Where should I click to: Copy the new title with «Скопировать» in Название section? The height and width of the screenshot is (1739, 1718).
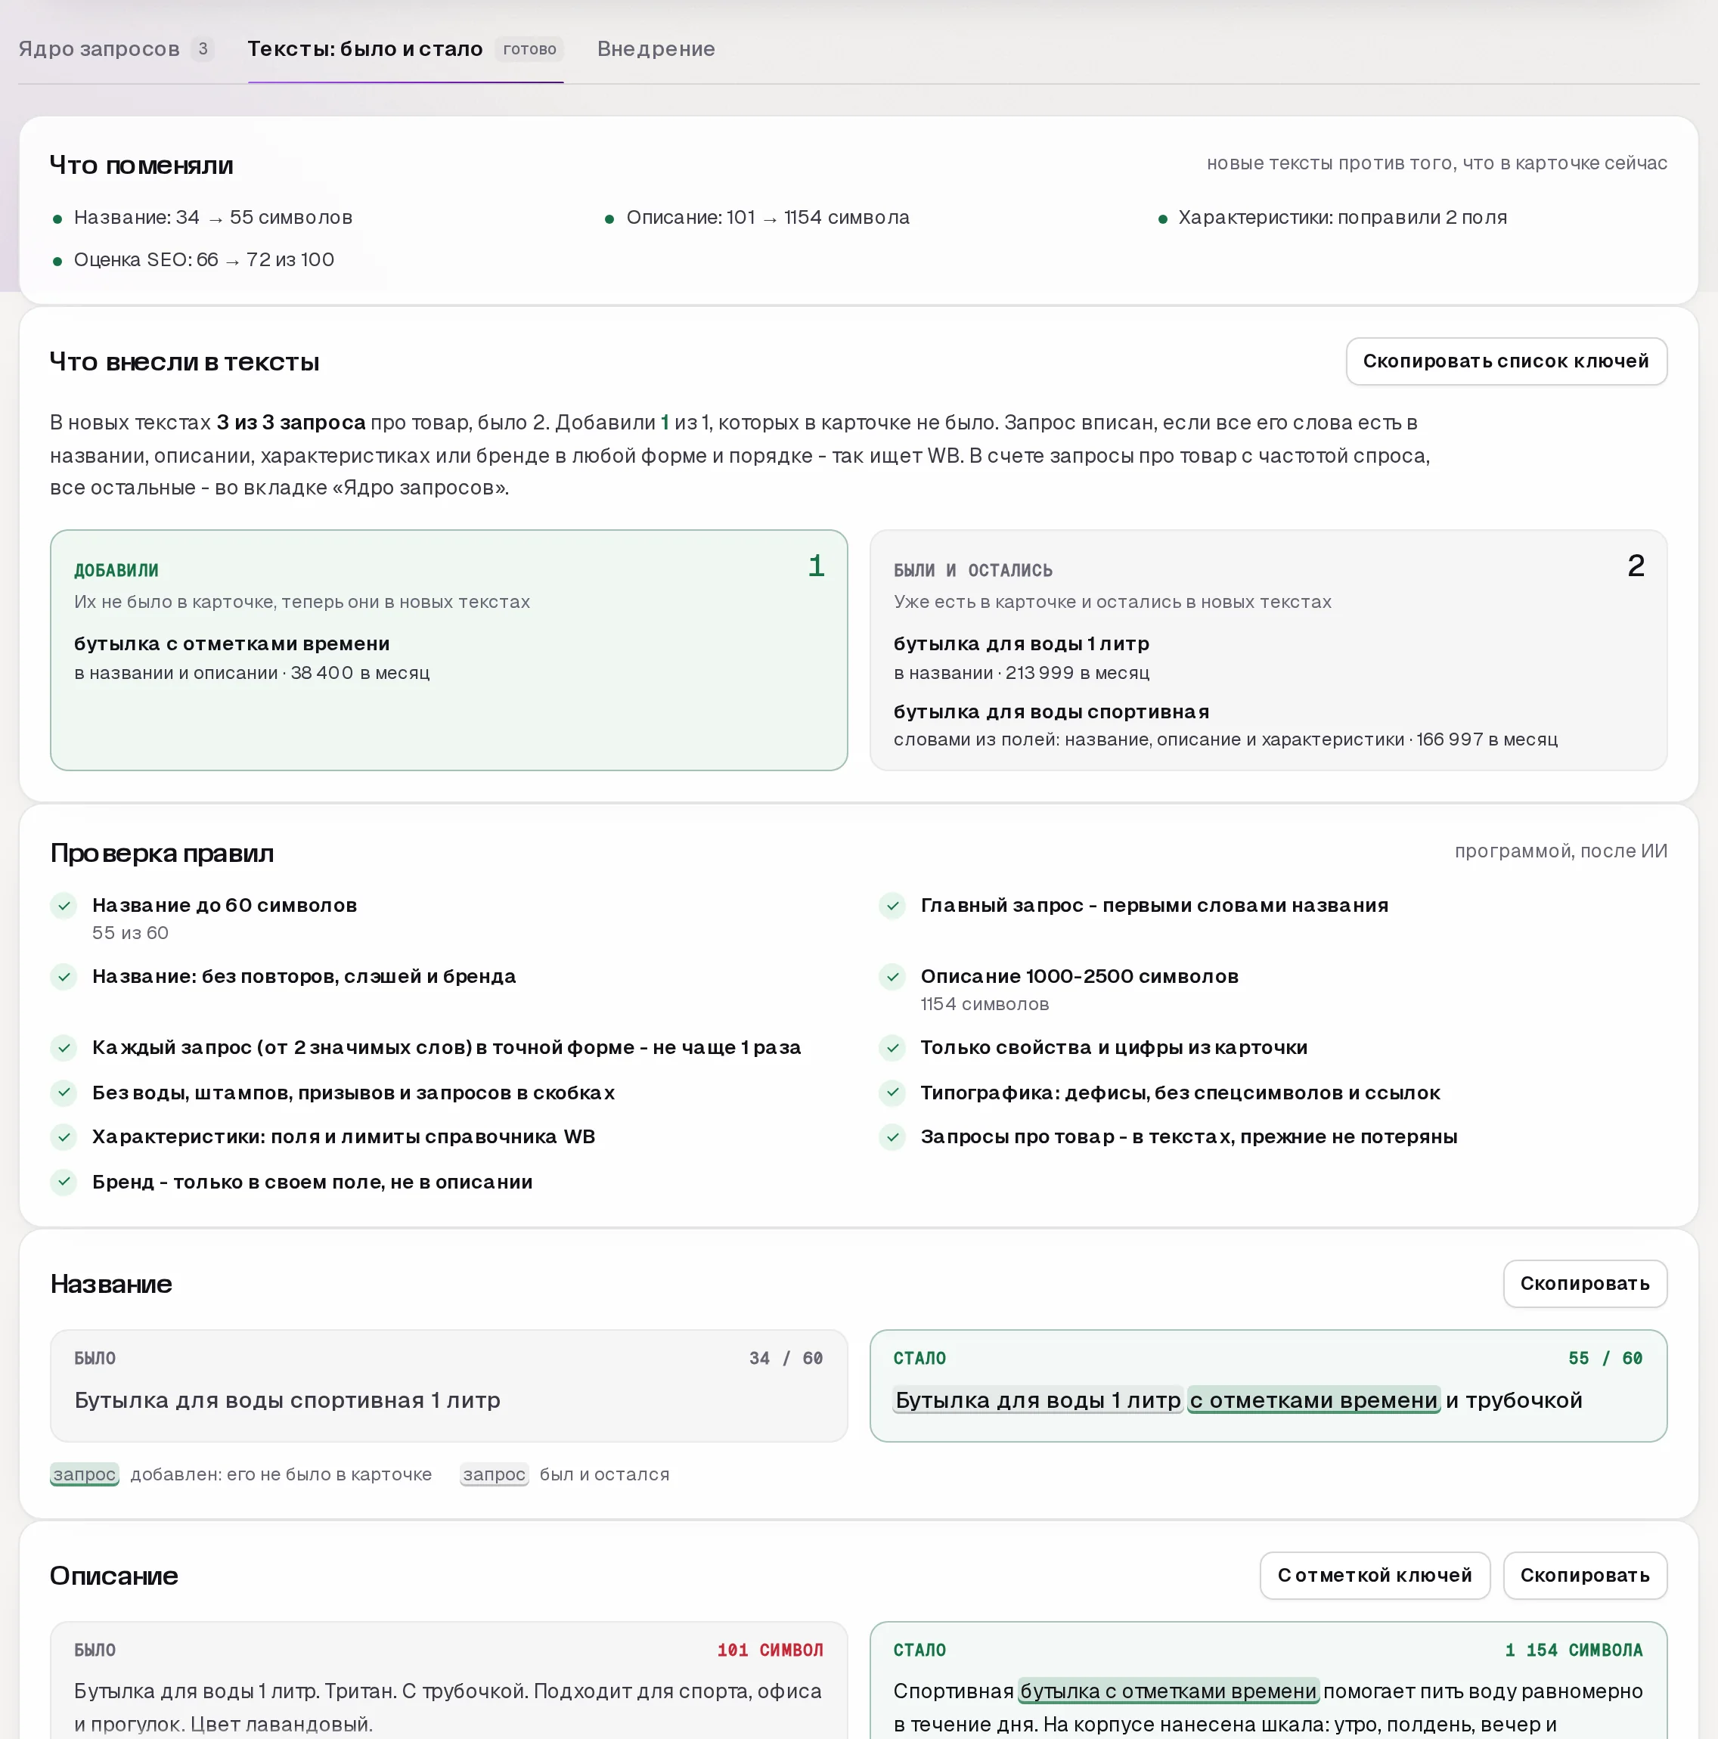point(1584,1282)
